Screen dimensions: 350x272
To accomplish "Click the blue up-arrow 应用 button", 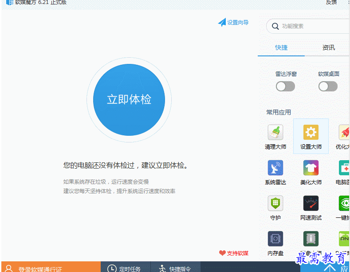I will [x=325, y=268].
